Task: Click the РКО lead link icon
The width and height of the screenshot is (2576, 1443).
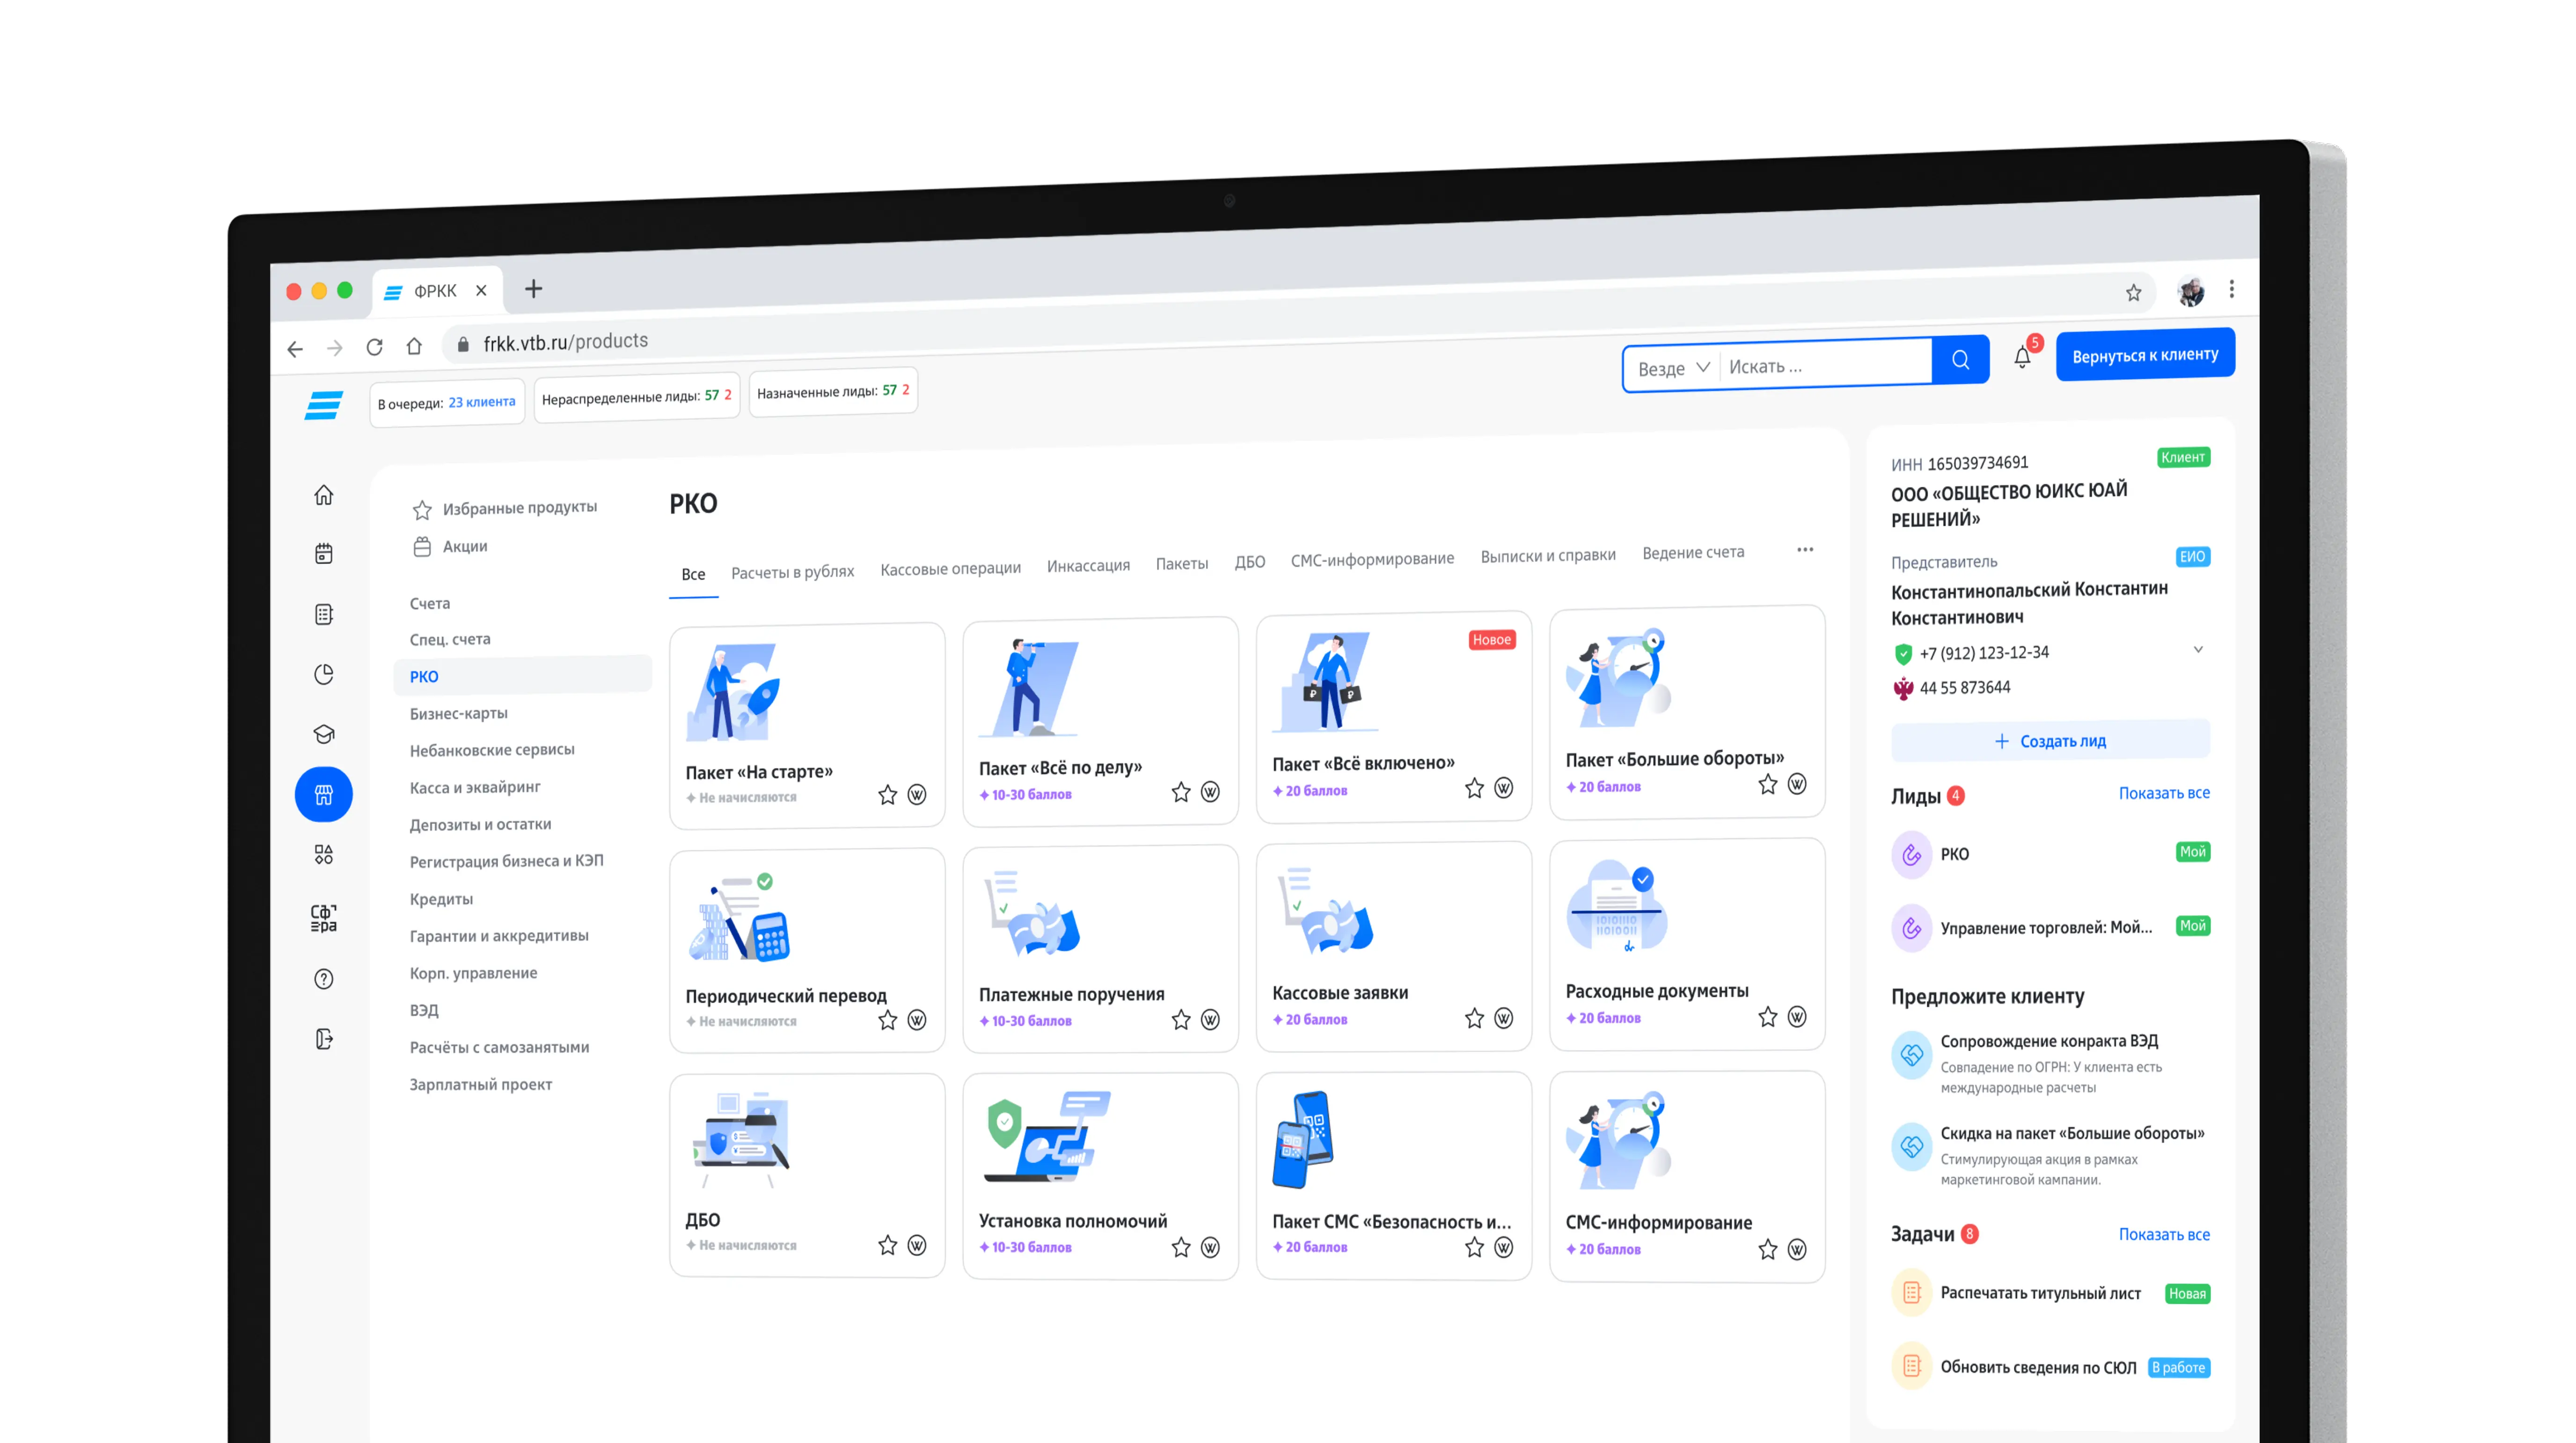Action: pos(1911,855)
